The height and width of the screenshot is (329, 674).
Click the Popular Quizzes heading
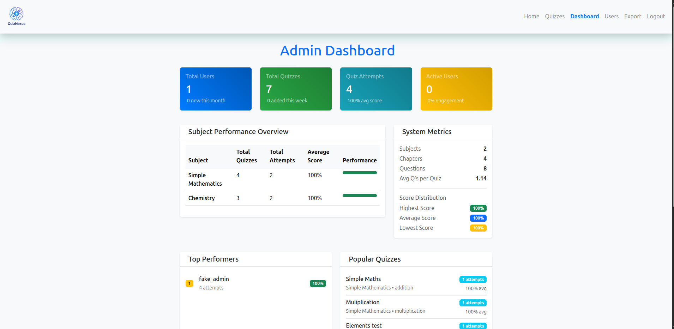click(x=375, y=259)
